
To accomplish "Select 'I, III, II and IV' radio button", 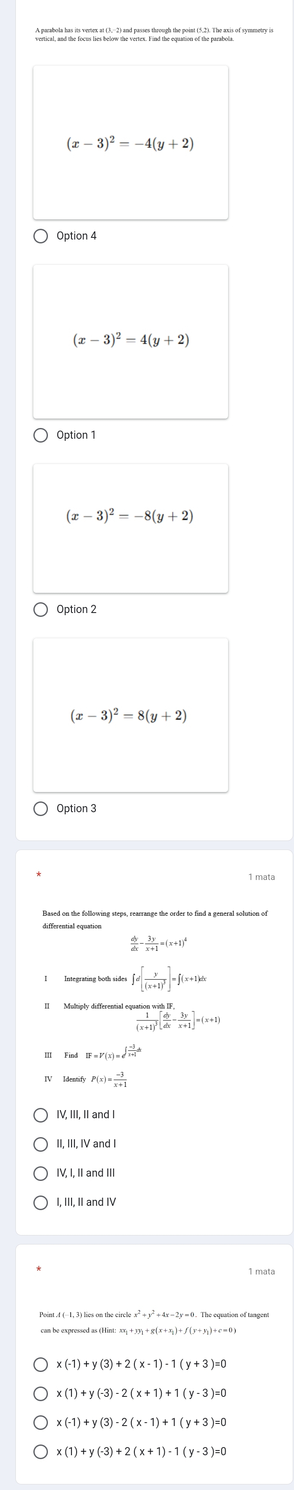I will [x=40, y=1202].
